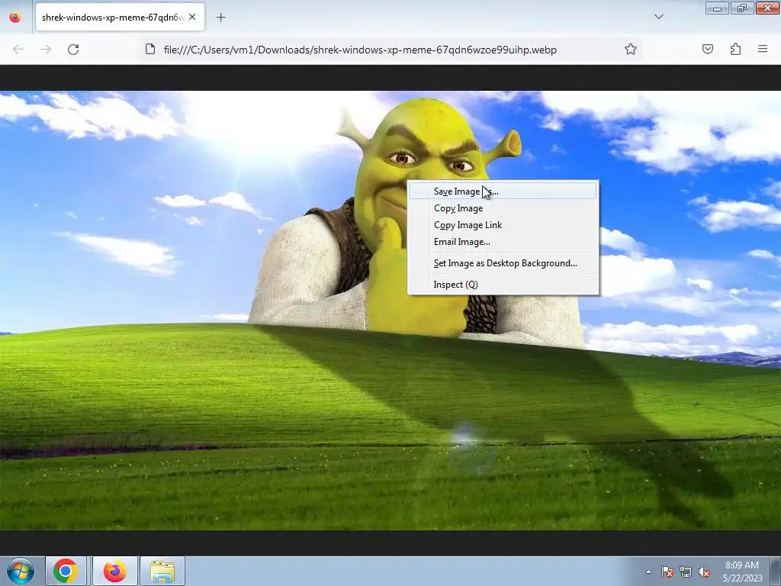Open the Extensions puzzle icon
This screenshot has width=781, height=586.
click(735, 49)
